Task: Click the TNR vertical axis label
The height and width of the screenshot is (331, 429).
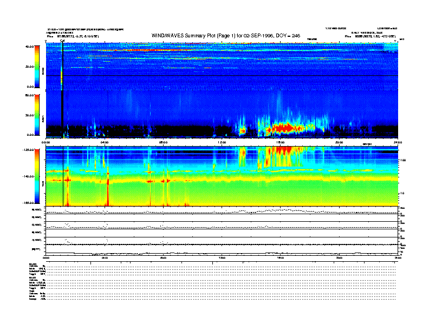Action: pos(43,184)
